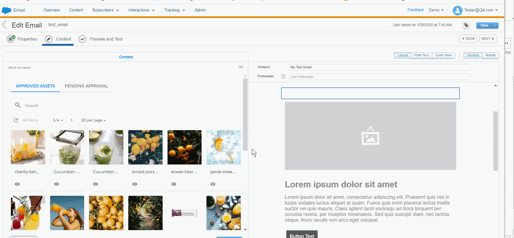Preview the jamie-stree asset via eye icon
The width and height of the screenshot is (514, 238).
click(x=213, y=184)
